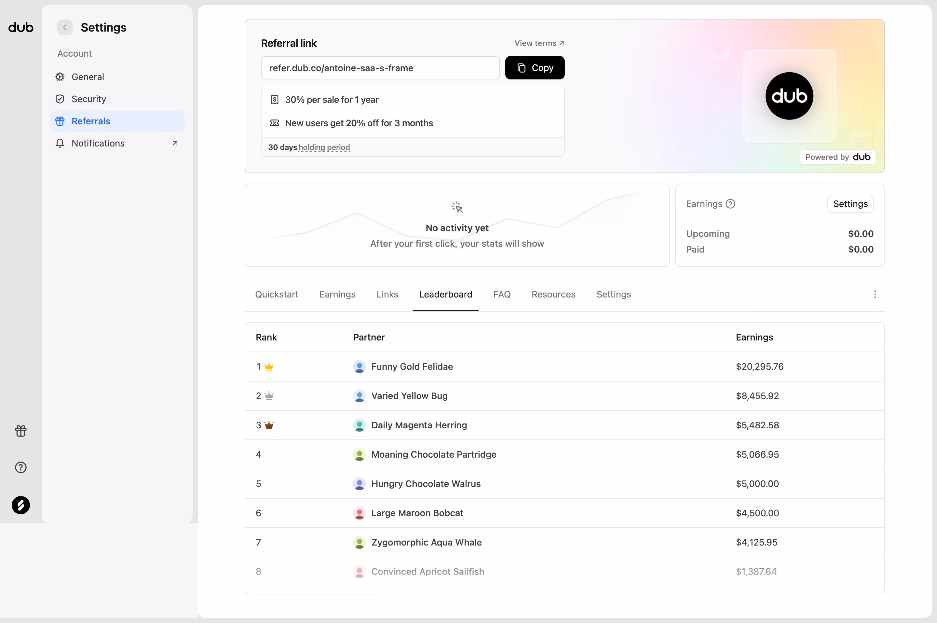Click the Convinced Apricot Sailfish row

point(564,572)
